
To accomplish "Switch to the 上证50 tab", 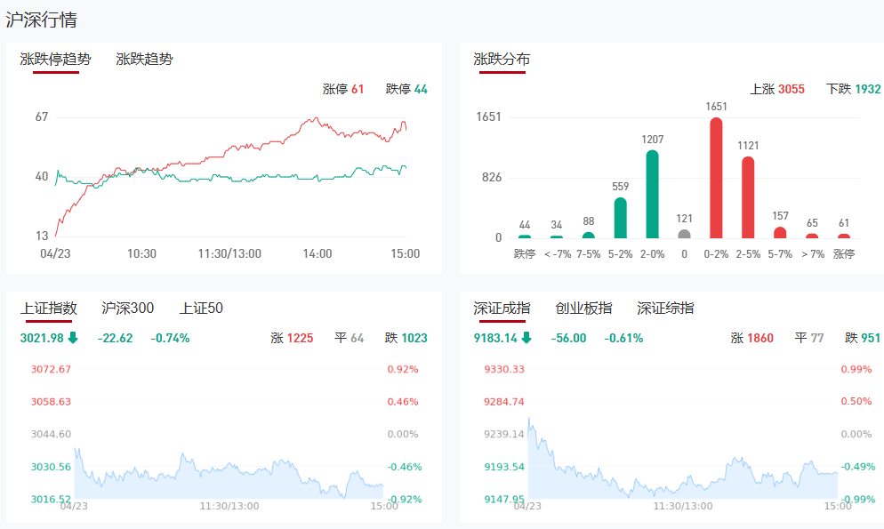I will click(x=201, y=309).
